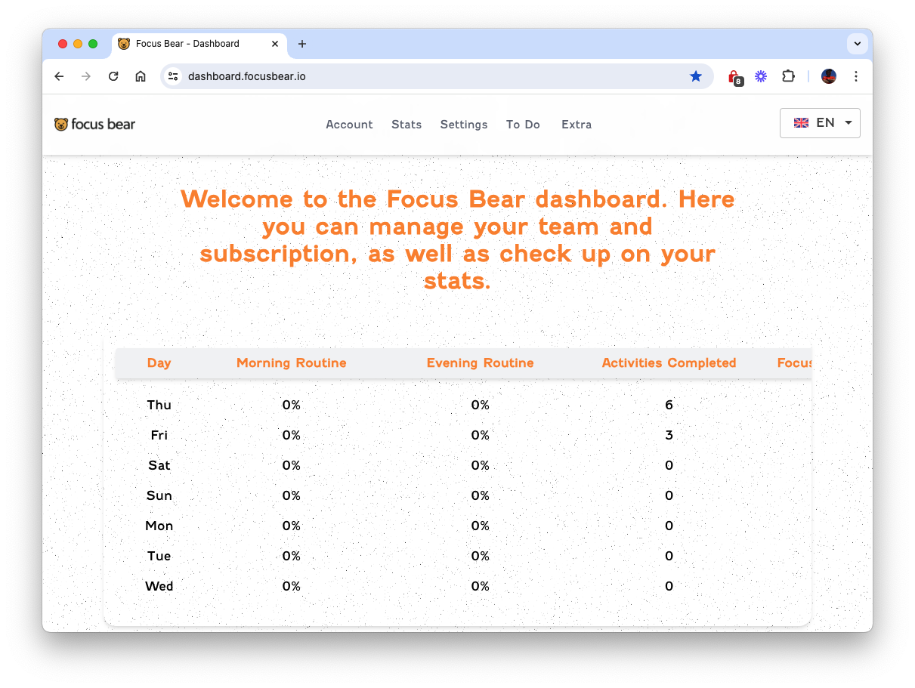This screenshot has width=915, height=688.
Task: Click the Thu activities value 6
Action: tap(669, 405)
